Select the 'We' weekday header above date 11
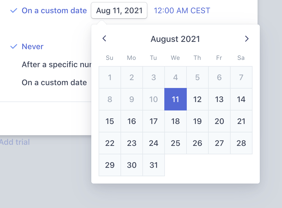Viewport: 282px width, 208px height. (x=175, y=58)
